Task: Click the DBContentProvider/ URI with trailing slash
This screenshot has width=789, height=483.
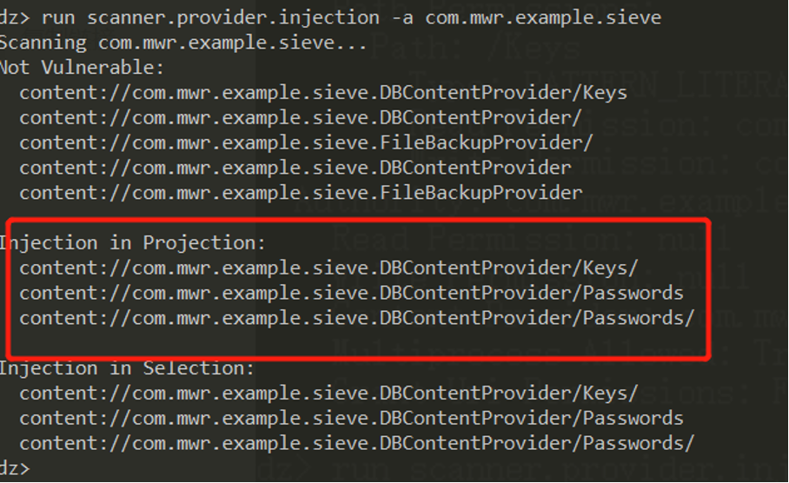Action: [x=301, y=118]
